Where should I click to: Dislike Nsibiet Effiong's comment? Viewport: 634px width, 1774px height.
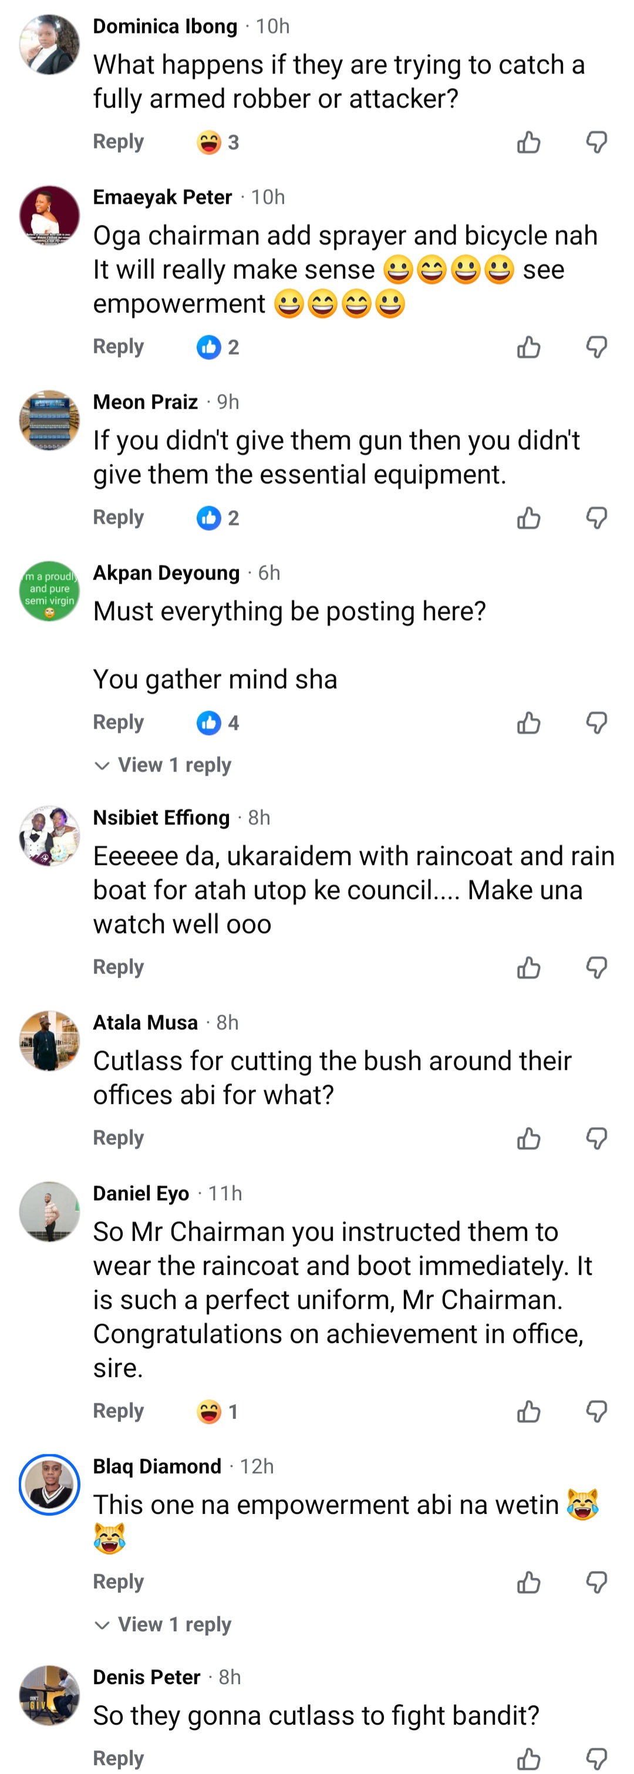pyautogui.click(x=596, y=968)
